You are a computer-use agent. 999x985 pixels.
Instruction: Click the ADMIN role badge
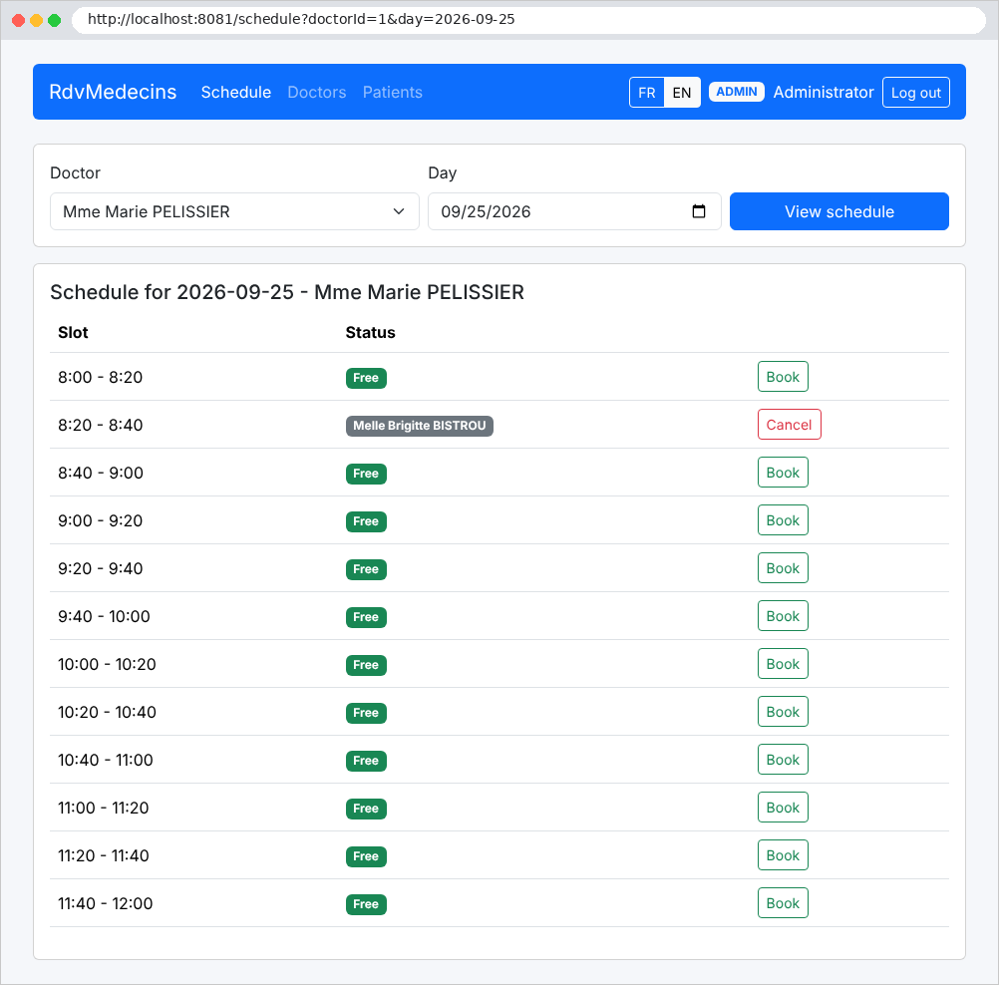point(736,92)
